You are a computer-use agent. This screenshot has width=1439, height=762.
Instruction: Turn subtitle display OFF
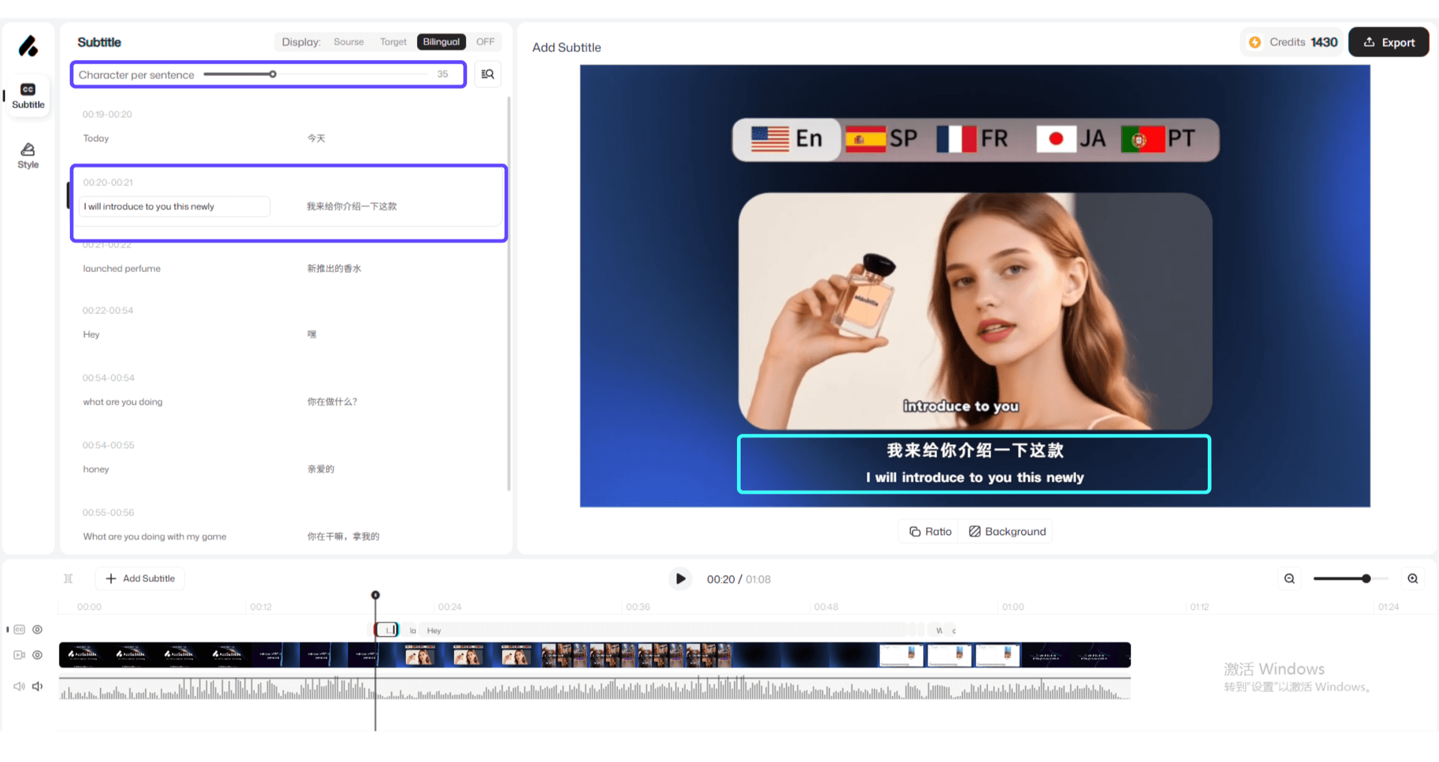[485, 42]
